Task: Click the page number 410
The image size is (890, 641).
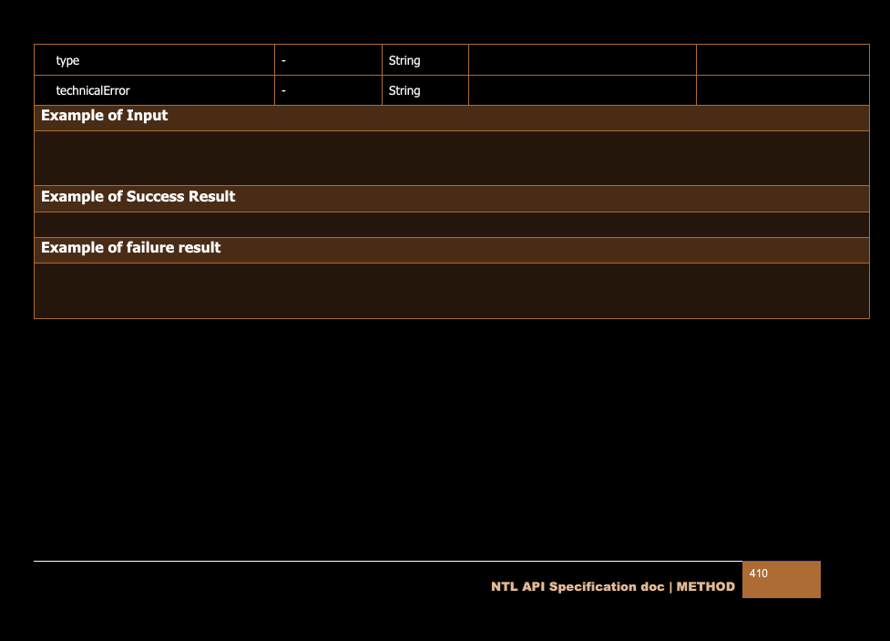Action: [x=758, y=574]
